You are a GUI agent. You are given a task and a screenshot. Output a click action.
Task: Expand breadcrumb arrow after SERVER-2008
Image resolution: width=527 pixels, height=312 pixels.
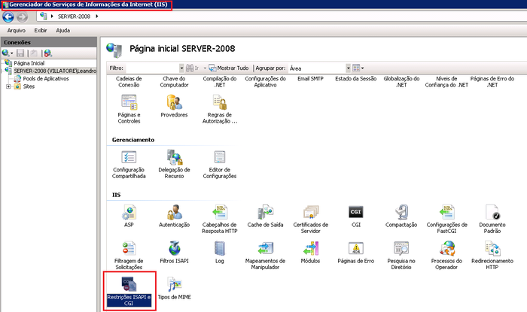click(97, 16)
